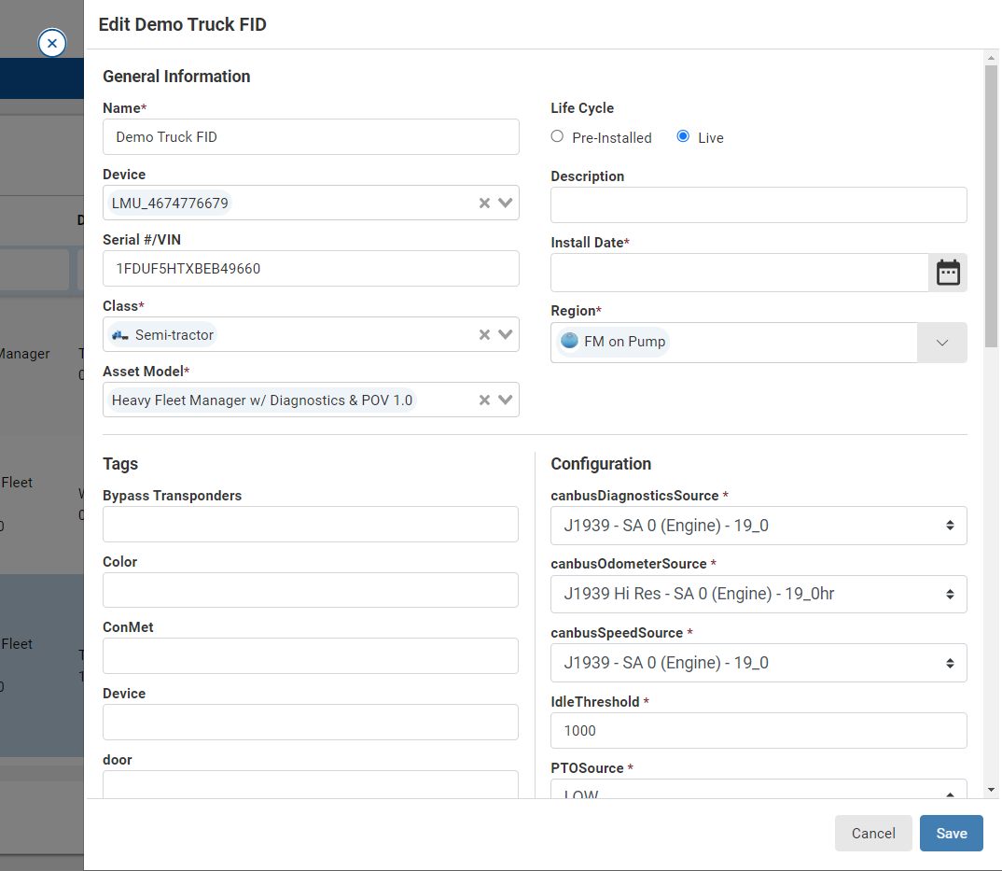
Task: Click the Name input field
Action: click(311, 137)
